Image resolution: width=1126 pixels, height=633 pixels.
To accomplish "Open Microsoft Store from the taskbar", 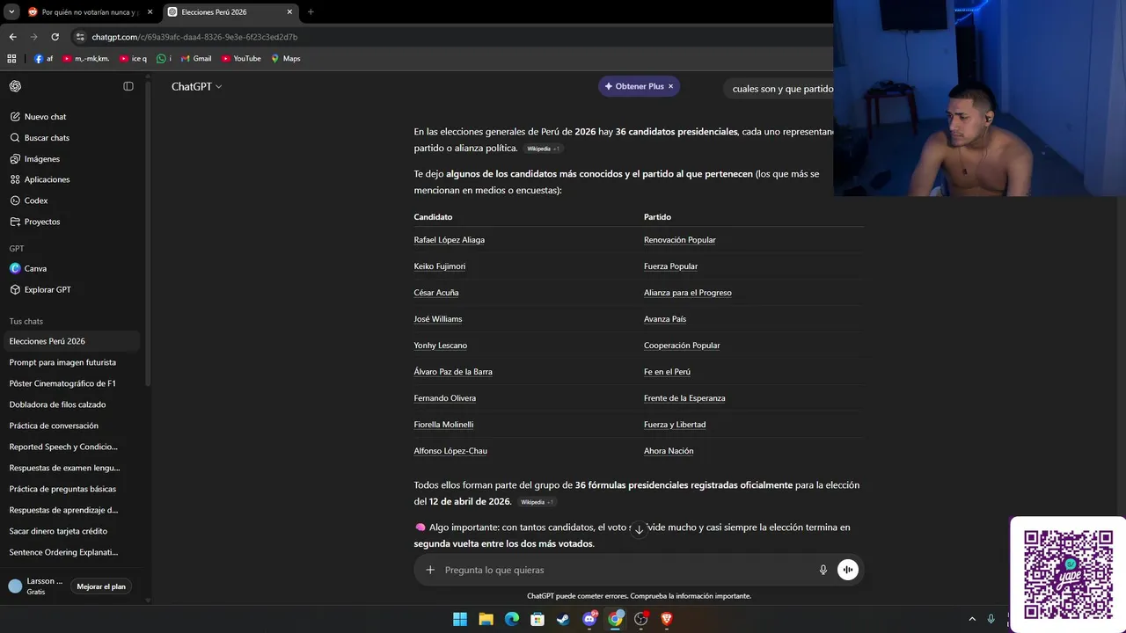I will coord(537,619).
